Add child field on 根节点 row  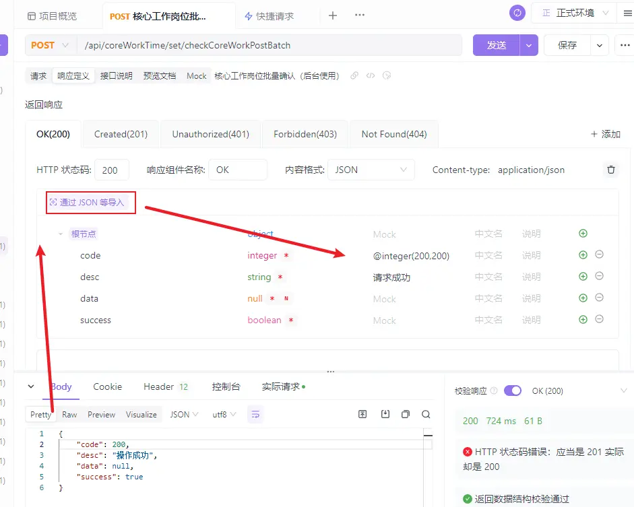coord(583,233)
